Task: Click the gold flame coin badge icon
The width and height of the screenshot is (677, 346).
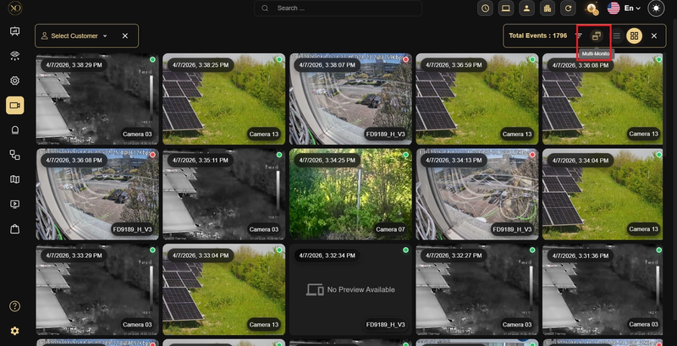Action: click(592, 8)
